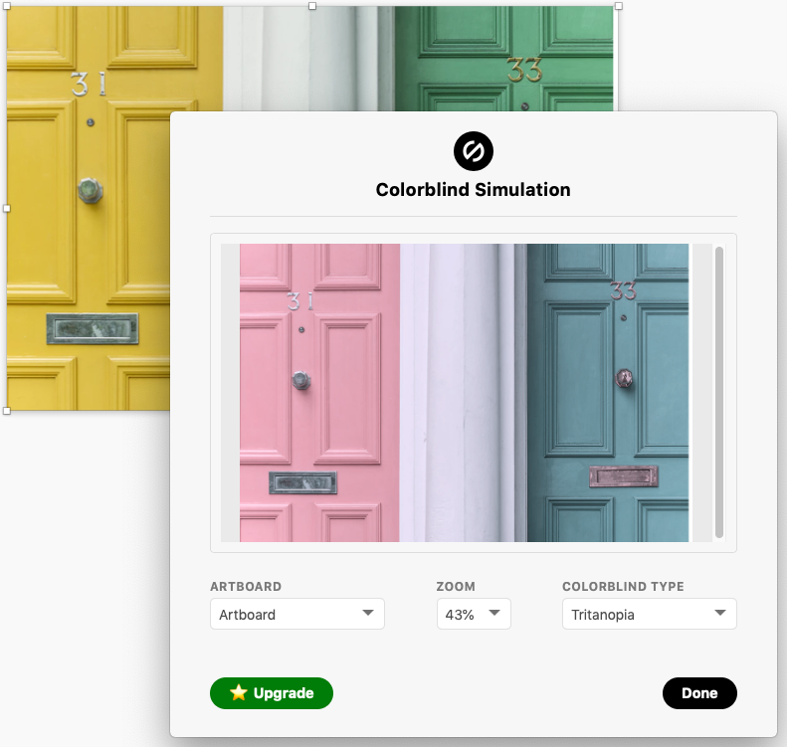The height and width of the screenshot is (747, 787).
Task: Click the Tritanopia dropdown arrow
Action: tap(720, 613)
